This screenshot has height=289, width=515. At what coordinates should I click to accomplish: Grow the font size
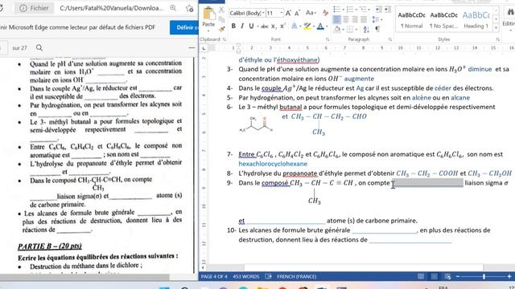288,13
